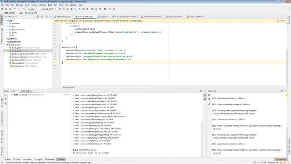The image size is (291, 164).
Task: Open Build panel gear settings
Action: pyautogui.click(x=201, y=91)
